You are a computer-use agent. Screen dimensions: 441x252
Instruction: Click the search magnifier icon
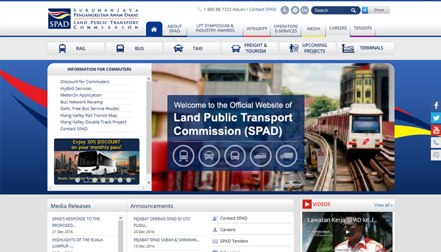(353, 11)
